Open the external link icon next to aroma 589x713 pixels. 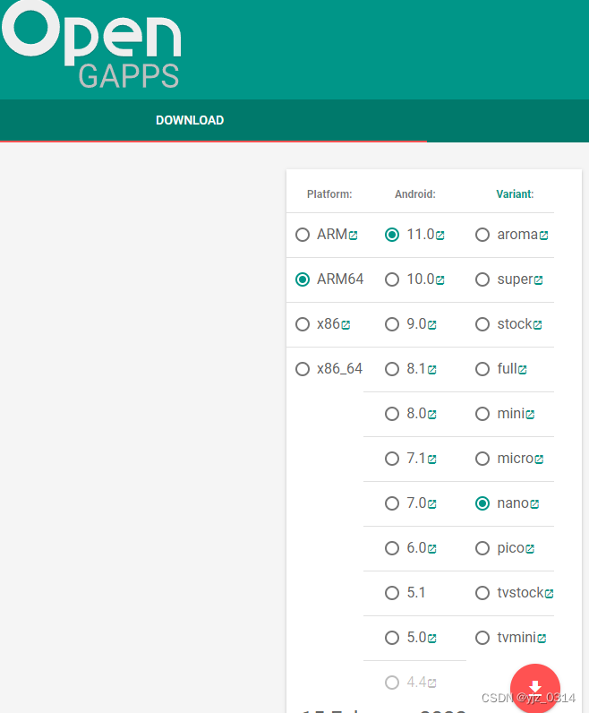tap(543, 236)
